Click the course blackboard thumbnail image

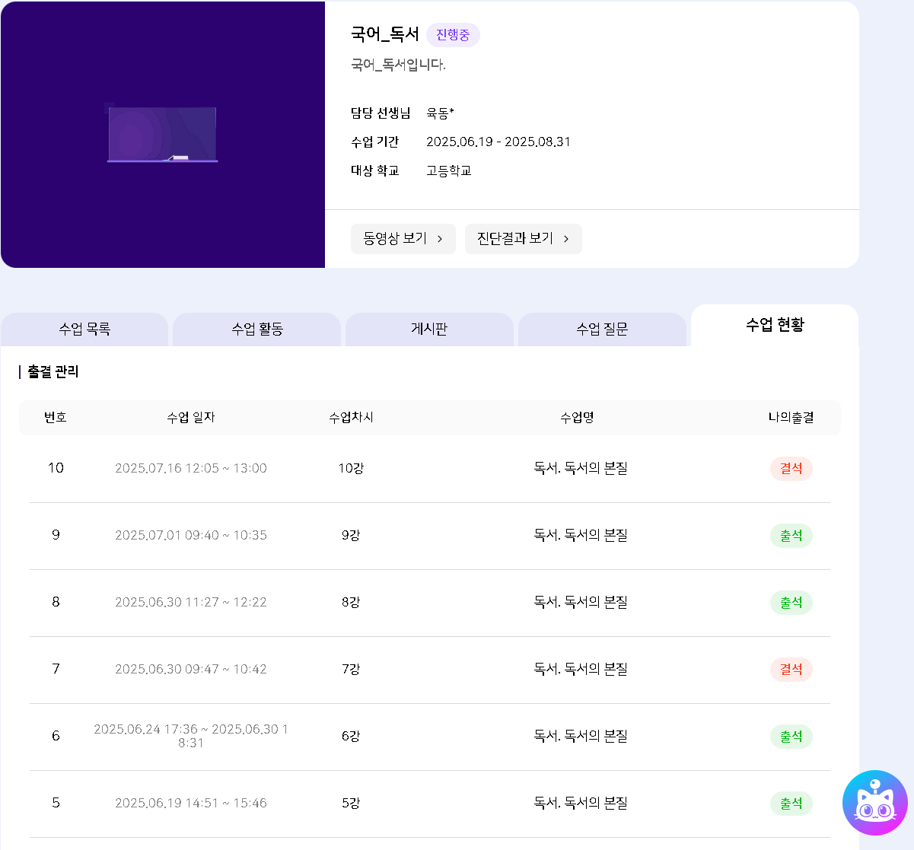click(x=162, y=135)
